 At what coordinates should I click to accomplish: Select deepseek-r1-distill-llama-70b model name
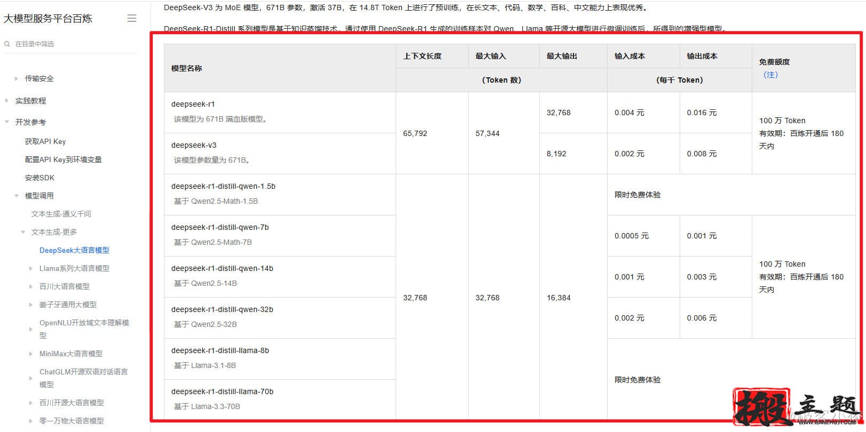222,391
